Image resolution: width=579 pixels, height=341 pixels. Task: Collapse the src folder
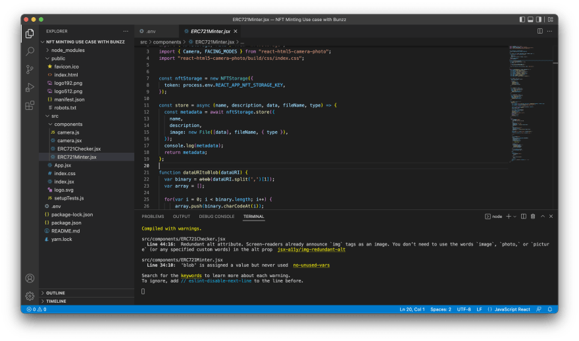point(86,116)
